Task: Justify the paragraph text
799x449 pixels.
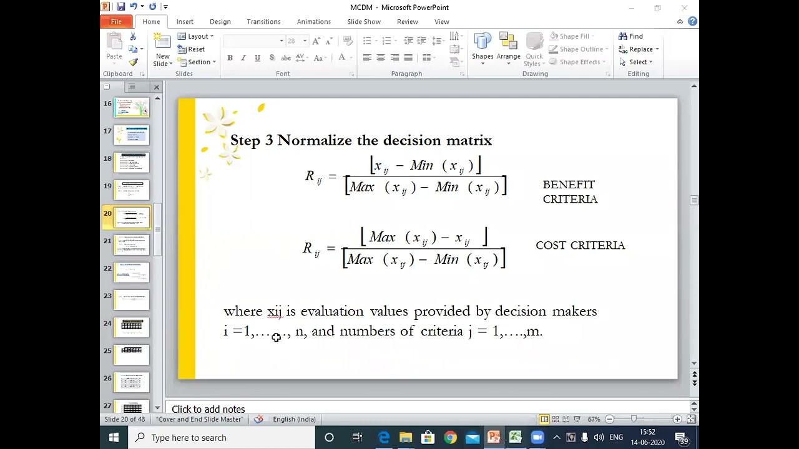Action: pos(408,58)
